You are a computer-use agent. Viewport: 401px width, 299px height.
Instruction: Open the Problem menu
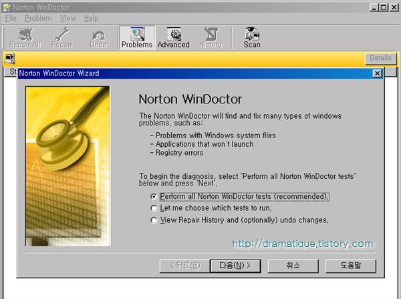click(x=38, y=19)
